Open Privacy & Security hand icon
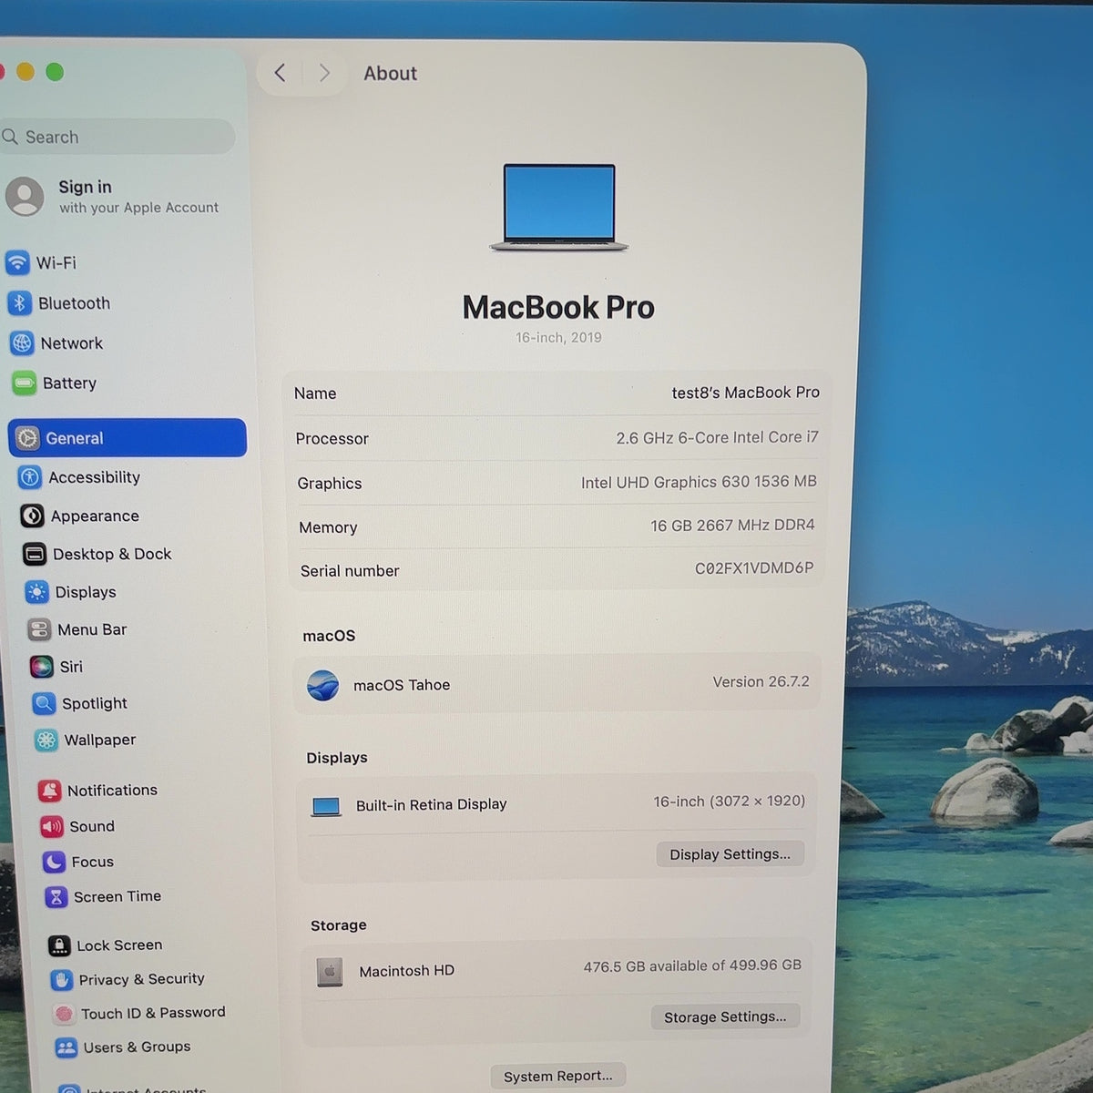Image resolution: width=1093 pixels, height=1093 pixels. coord(61,979)
